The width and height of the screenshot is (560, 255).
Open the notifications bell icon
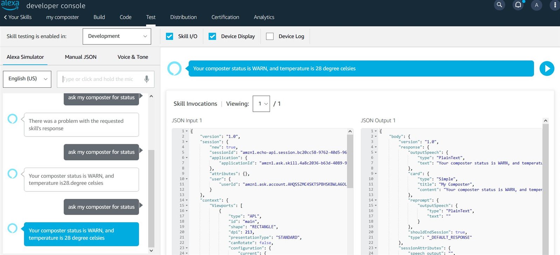(x=518, y=5)
